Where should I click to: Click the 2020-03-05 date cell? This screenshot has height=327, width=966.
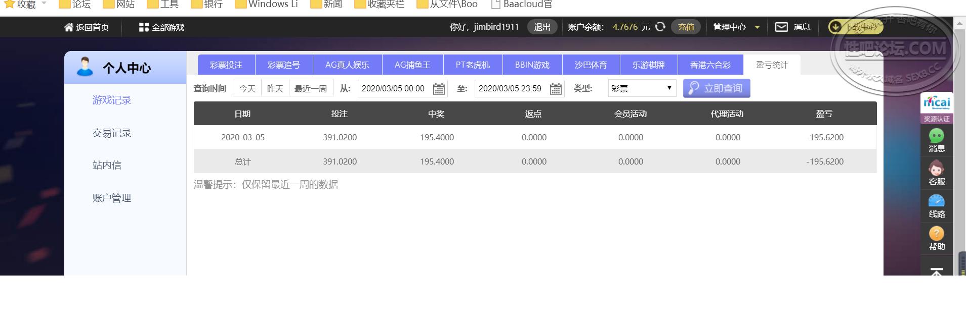pos(243,137)
